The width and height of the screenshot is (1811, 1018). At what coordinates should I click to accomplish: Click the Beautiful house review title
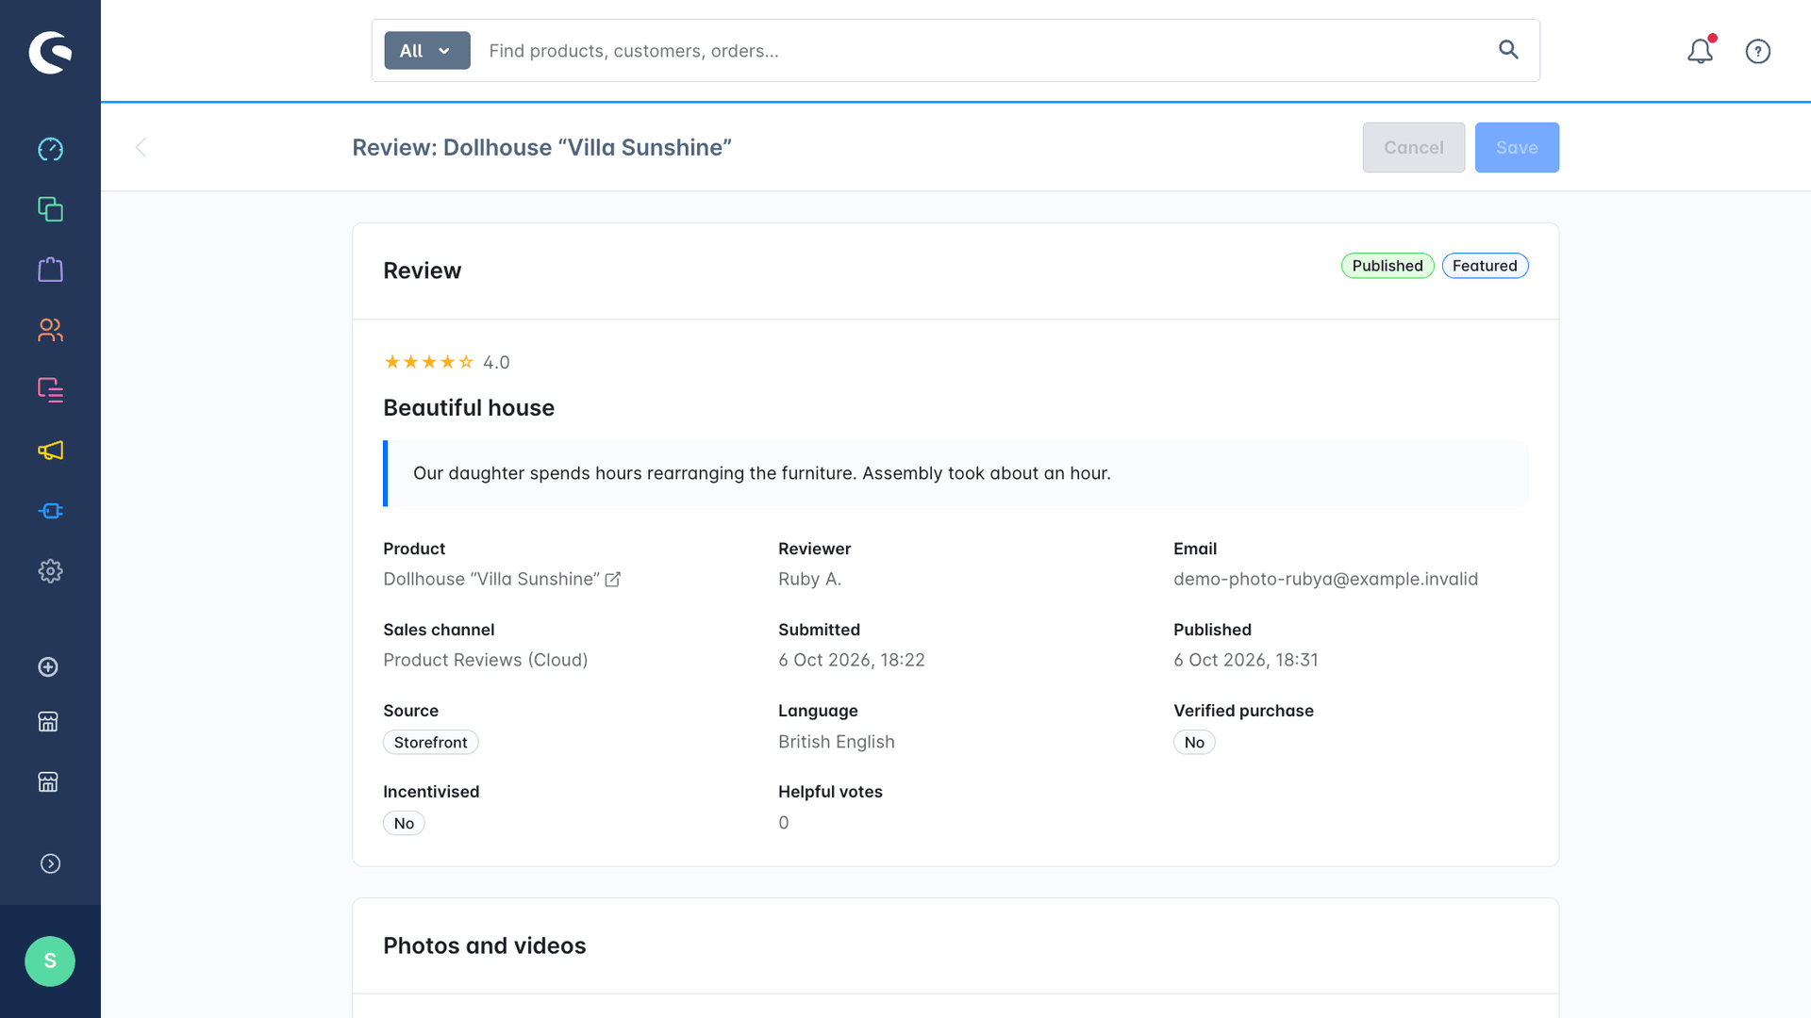click(469, 408)
